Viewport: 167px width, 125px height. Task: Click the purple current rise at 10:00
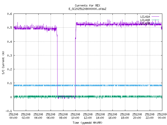click(75, 65)
